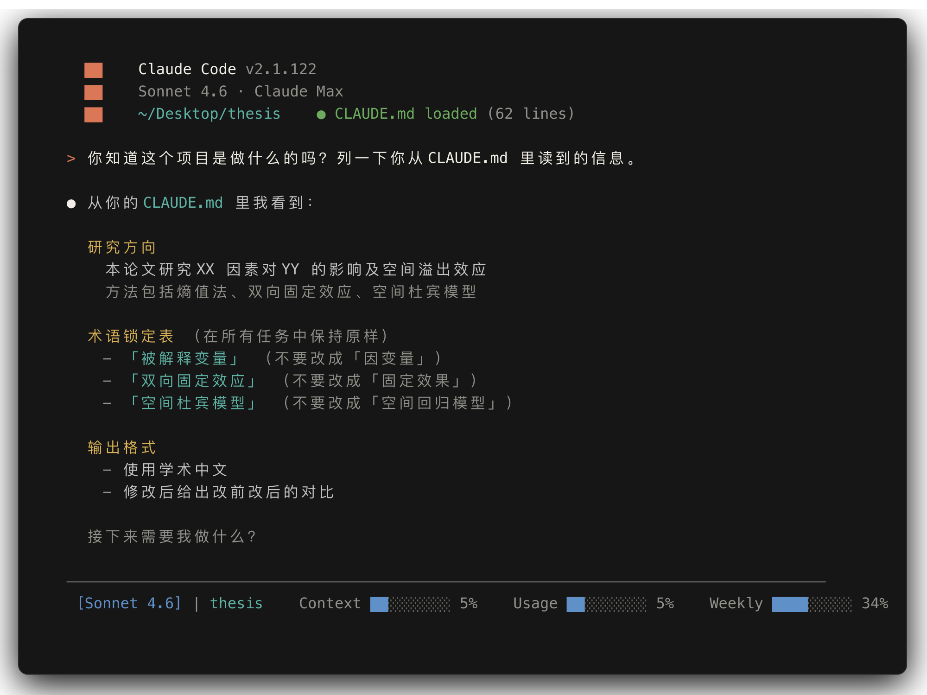This screenshot has height=695, width=927.
Task: Click the 研究方向 heading
Action: (122, 247)
